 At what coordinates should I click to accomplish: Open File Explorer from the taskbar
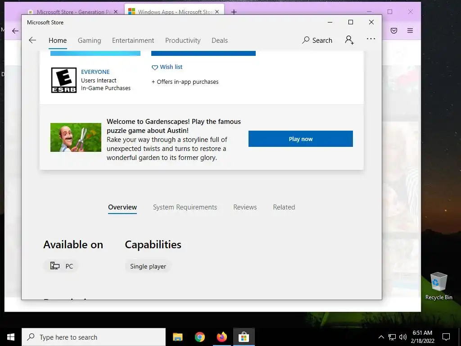tap(177, 337)
